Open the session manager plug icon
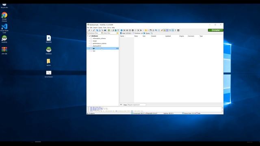This screenshot has height=146, width=260. 89,30
